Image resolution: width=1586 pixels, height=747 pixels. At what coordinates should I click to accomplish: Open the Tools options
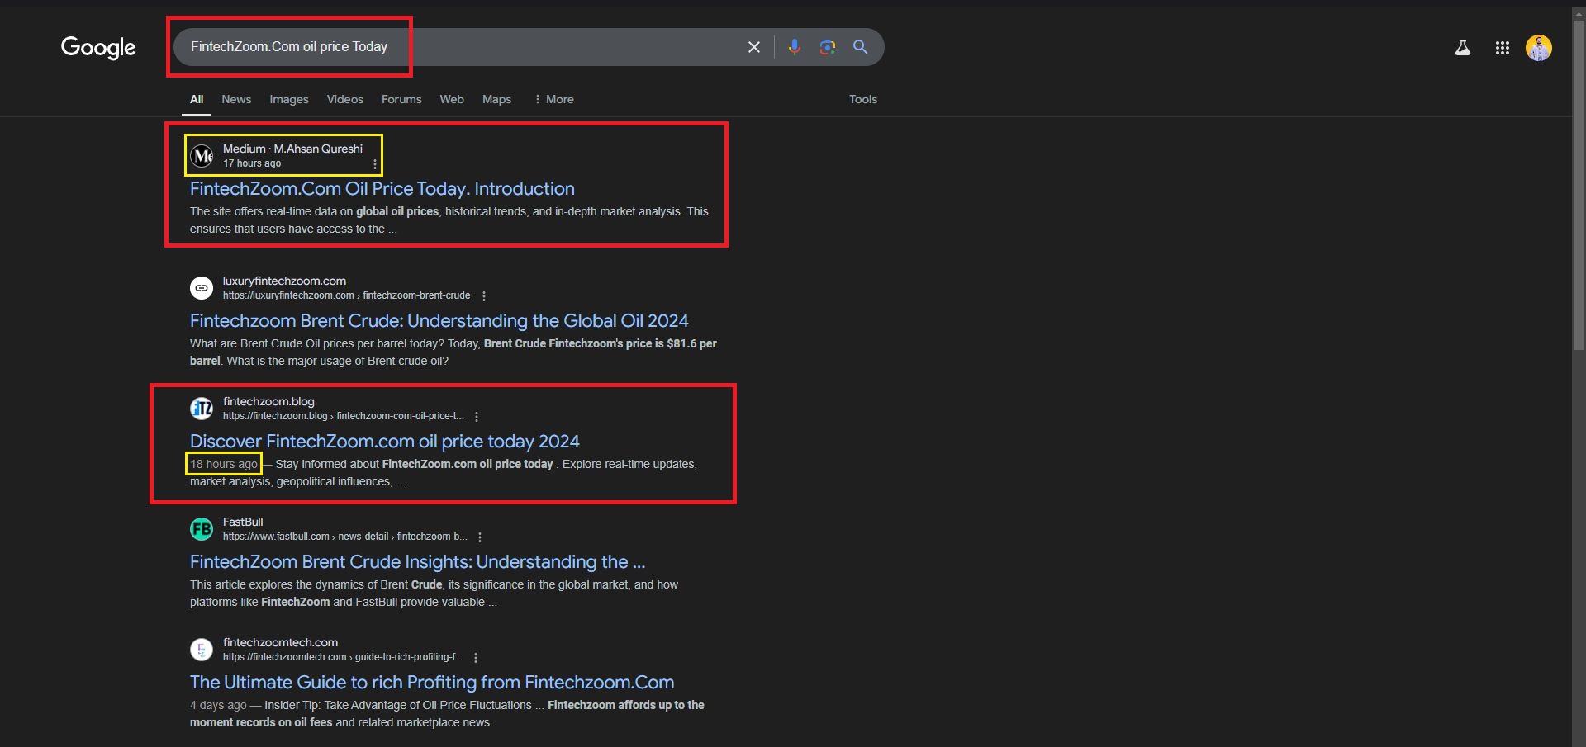click(862, 99)
